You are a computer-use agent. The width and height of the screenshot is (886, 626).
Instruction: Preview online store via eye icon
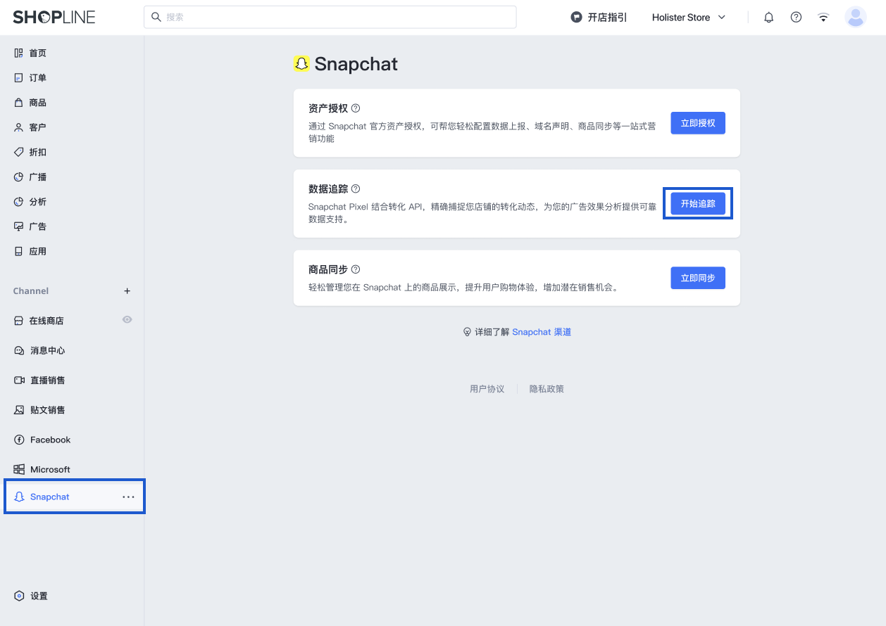coord(127,319)
